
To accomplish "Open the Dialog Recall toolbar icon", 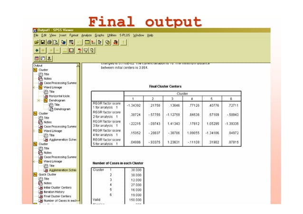I will (71, 42).
